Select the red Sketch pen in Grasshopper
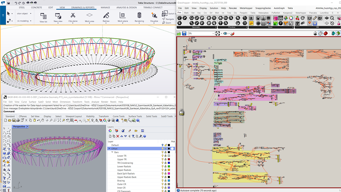Viewport: 341px width, 192px height. (x=232, y=34)
